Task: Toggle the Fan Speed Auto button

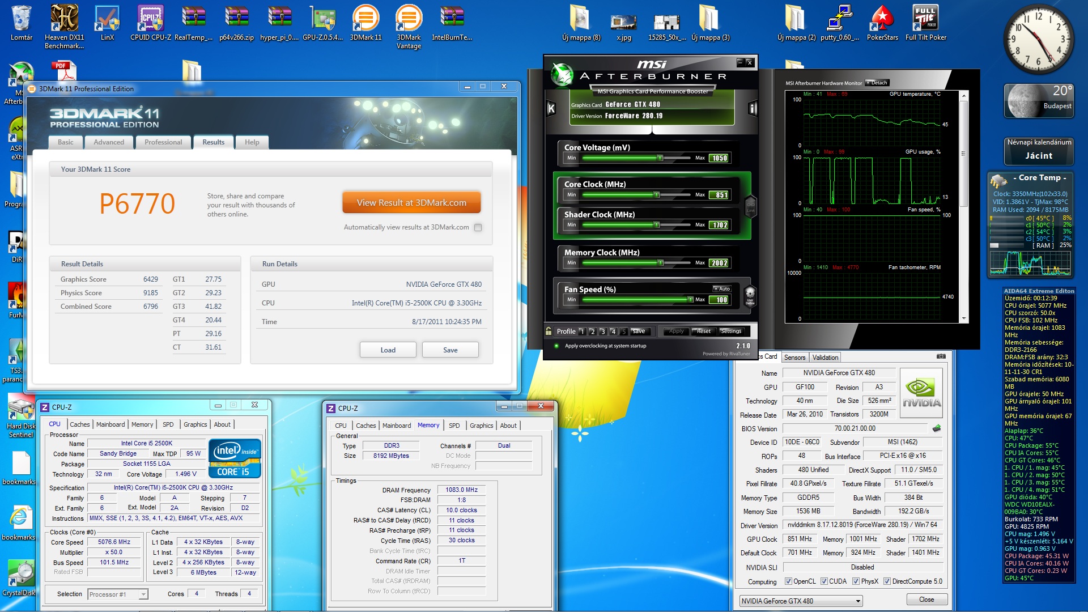Action: tap(721, 289)
